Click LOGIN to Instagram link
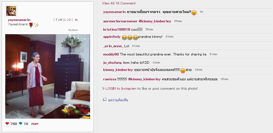Screen dimensions: 273x133 click(121, 88)
